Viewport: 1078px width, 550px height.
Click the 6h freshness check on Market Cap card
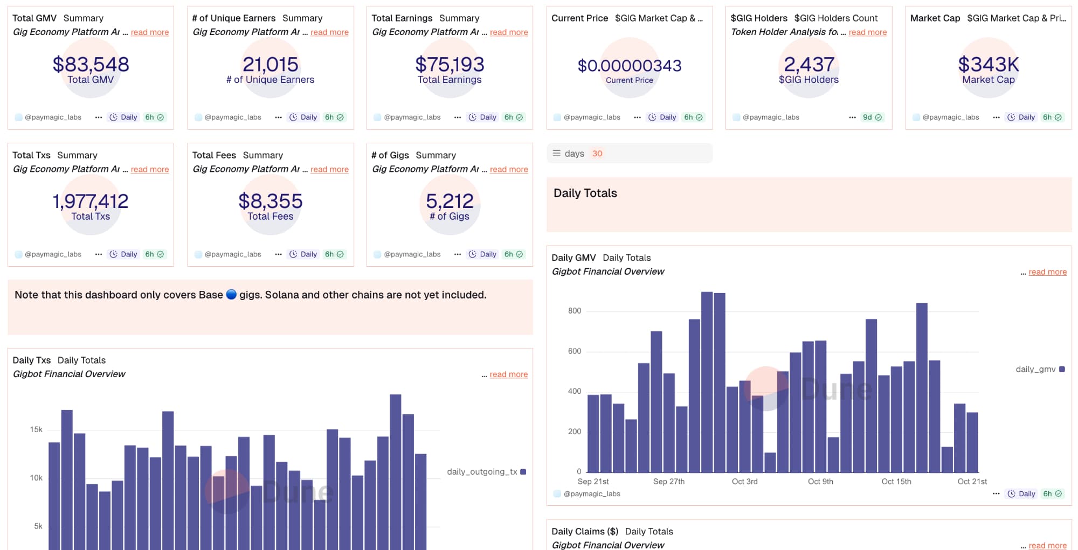pyautogui.click(x=1052, y=117)
